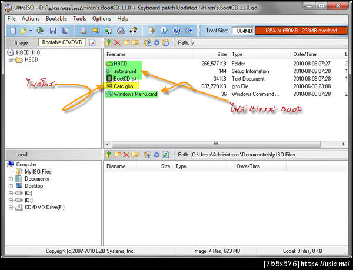Expand the Documents node in the Local tree
The width and height of the screenshot is (353, 270).
pos(11,179)
